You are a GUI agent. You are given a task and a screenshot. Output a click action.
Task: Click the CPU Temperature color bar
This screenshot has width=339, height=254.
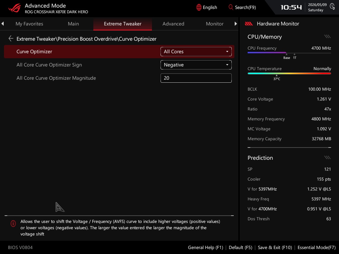(x=289, y=73)
